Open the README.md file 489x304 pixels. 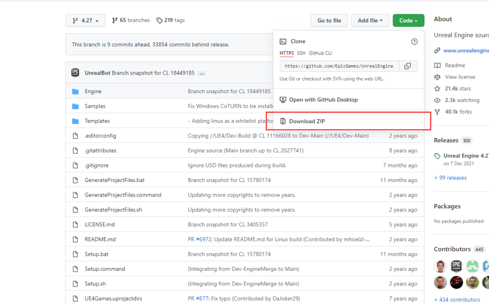100,240
